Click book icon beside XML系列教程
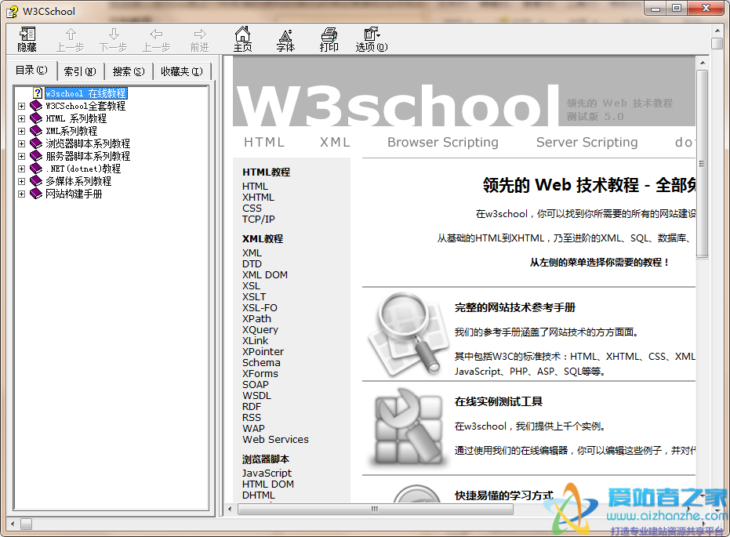 36,131
